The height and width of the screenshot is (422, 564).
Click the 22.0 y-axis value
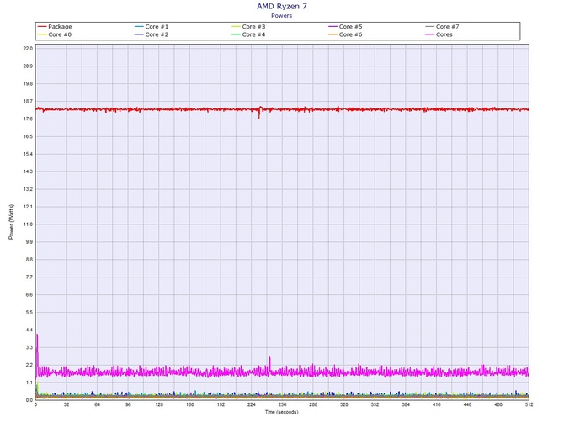[x=28, y=49]
